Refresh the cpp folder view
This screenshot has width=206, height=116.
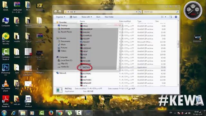(x=140, y=12)
